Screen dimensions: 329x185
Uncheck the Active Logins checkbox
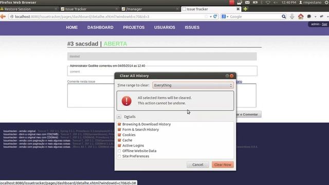pyautogui.click(x=119, y=145)
